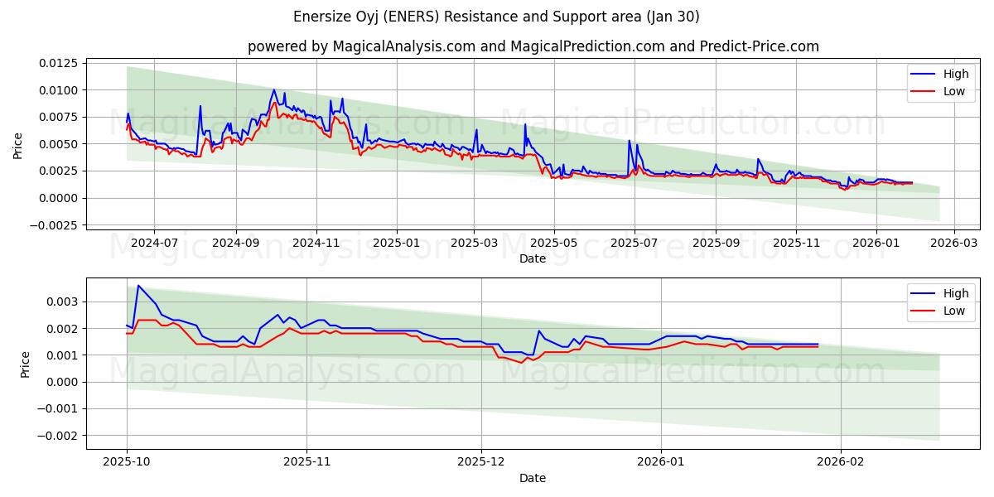Click the '−0.0025' y-axis tick label
The image size is (994, 497).
(55, 225)
